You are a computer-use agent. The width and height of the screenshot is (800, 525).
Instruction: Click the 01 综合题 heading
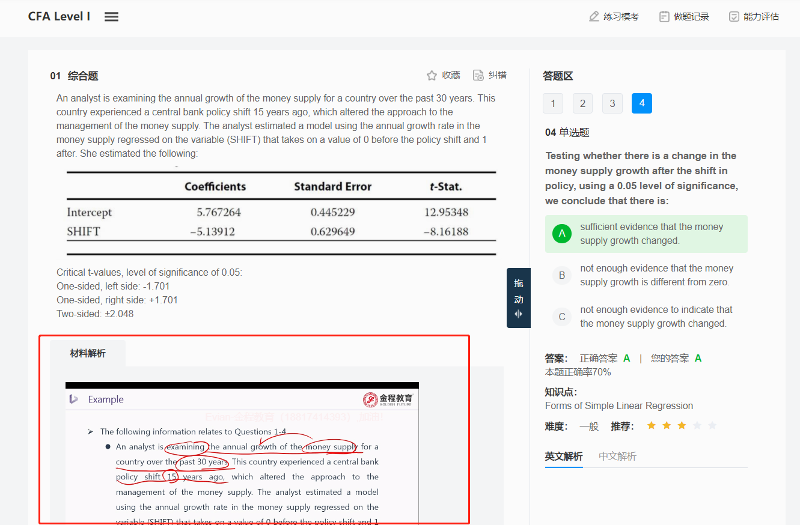tap(74, 76)
